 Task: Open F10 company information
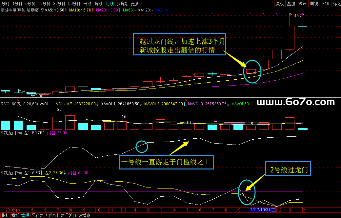click(x=325, y=4)
